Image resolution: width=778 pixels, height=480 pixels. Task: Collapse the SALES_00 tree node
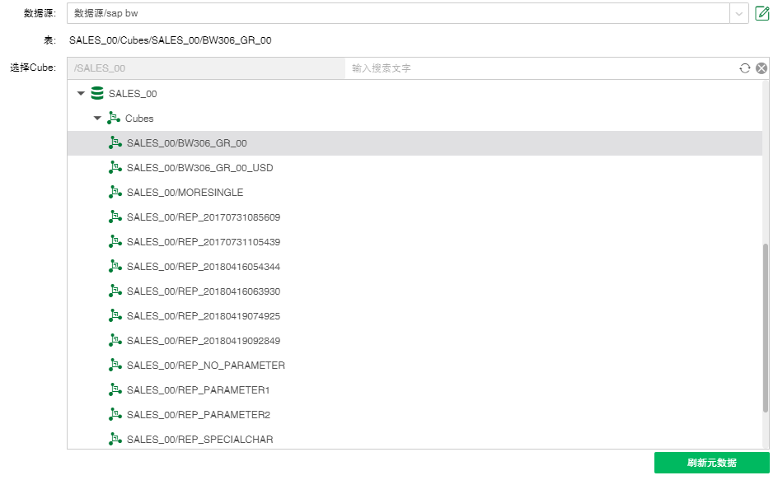tap(81, 94)
